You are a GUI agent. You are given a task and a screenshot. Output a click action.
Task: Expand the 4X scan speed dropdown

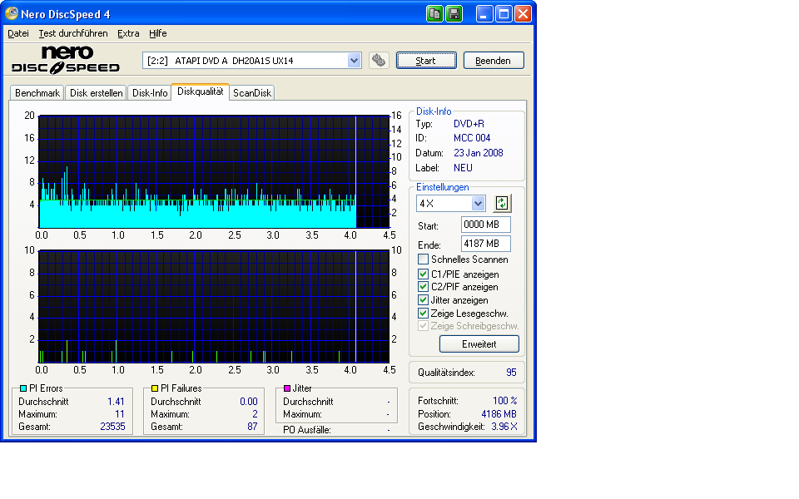[478, 204]
